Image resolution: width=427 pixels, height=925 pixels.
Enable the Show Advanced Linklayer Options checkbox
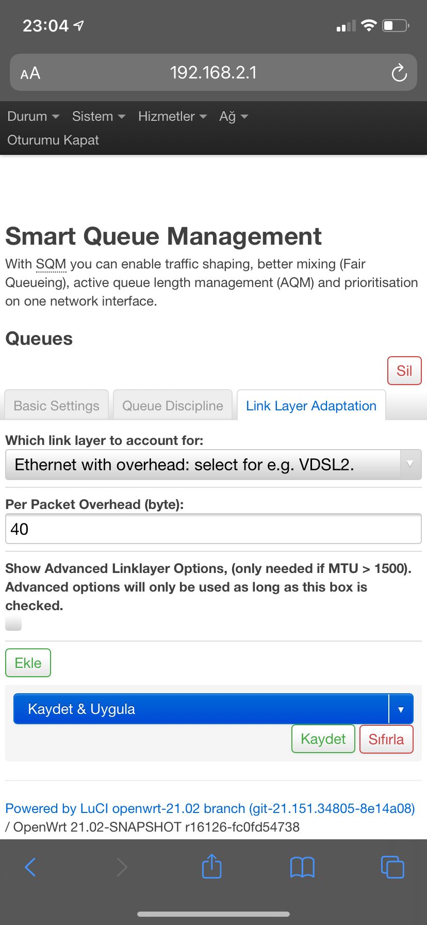(13, 623)
